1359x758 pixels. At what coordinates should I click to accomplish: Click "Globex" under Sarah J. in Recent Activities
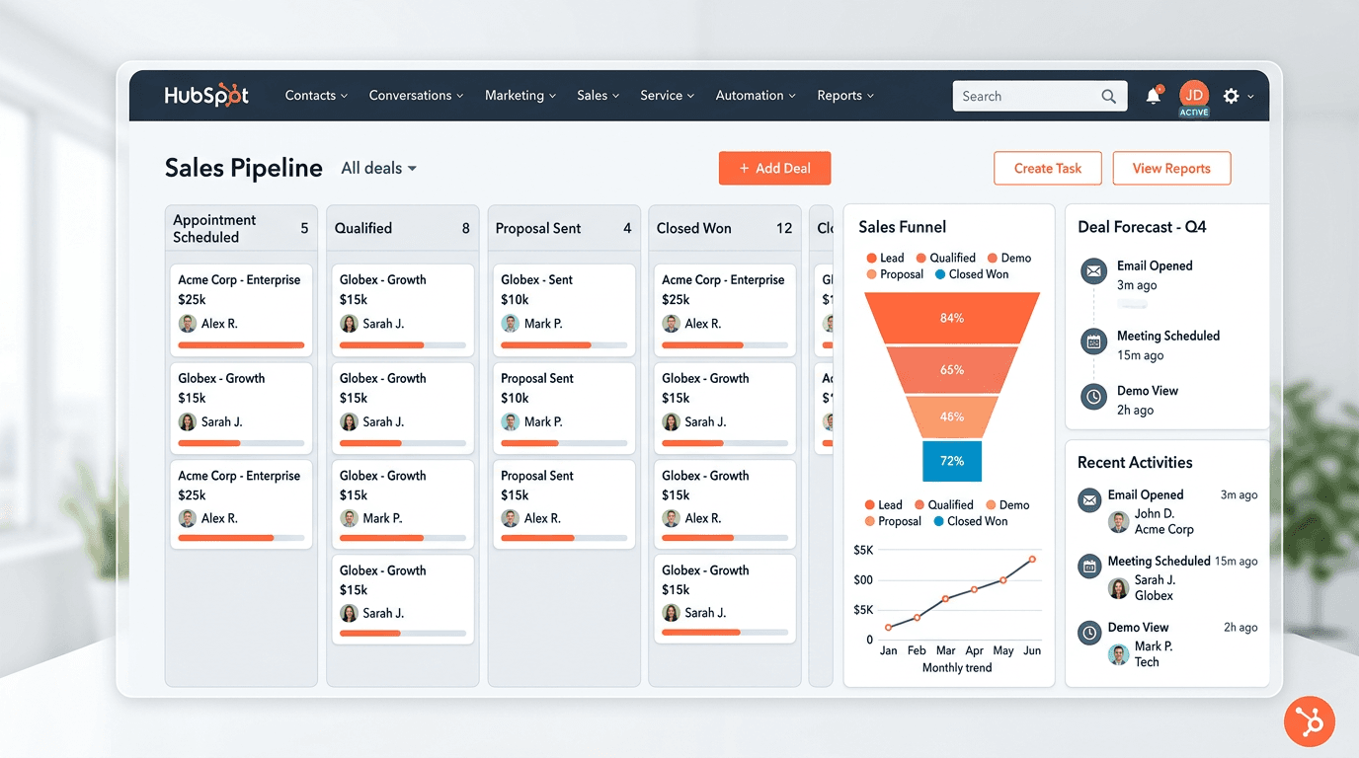1154,595
